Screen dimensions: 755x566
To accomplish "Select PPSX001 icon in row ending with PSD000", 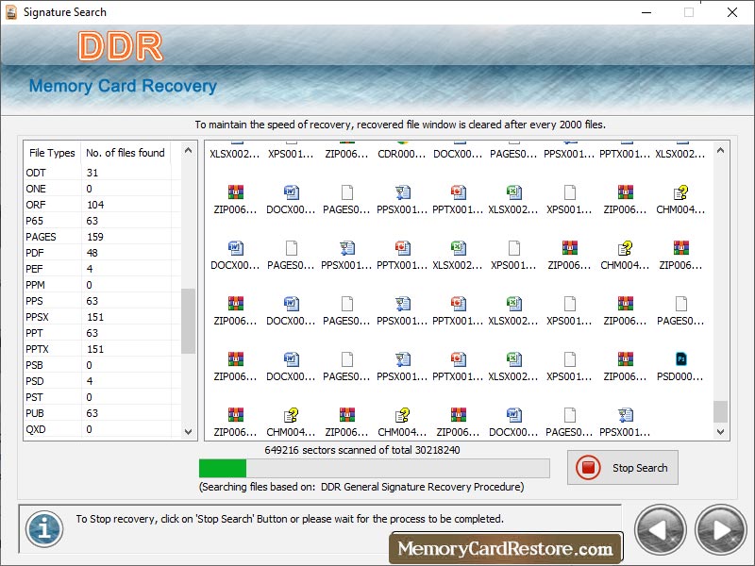I will pos(403,359).
